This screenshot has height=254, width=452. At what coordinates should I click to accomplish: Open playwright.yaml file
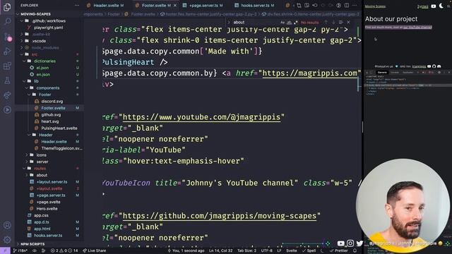tap(48, 28)
